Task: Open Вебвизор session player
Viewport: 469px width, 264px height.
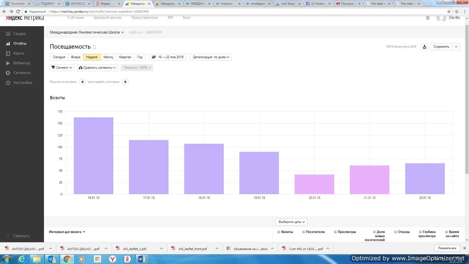Action: pos(21,63)
